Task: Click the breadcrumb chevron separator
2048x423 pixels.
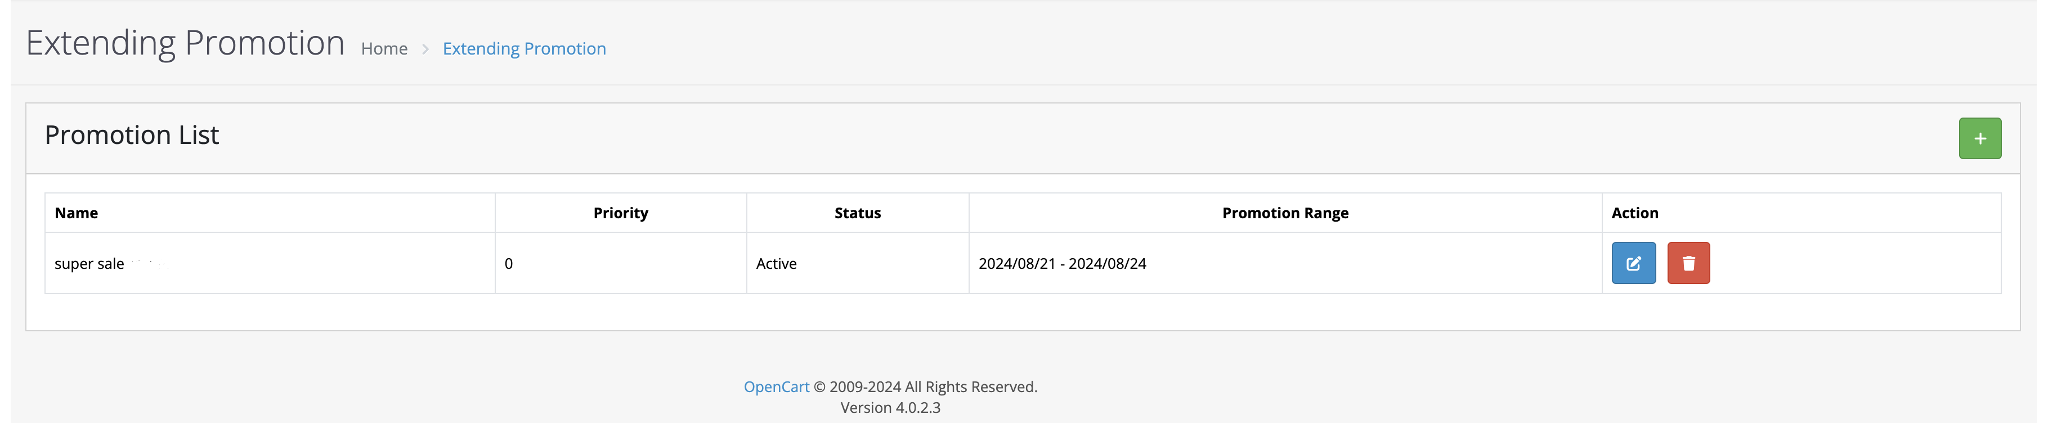Action: 425,49
